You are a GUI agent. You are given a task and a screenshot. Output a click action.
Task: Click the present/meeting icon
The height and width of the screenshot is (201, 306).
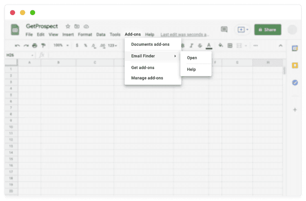pyautogui.click(x=241, y=30)
